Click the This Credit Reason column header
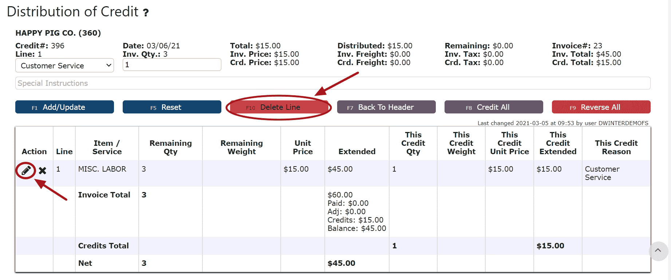Screen dimensions: 671x280 tap(616, 147)
